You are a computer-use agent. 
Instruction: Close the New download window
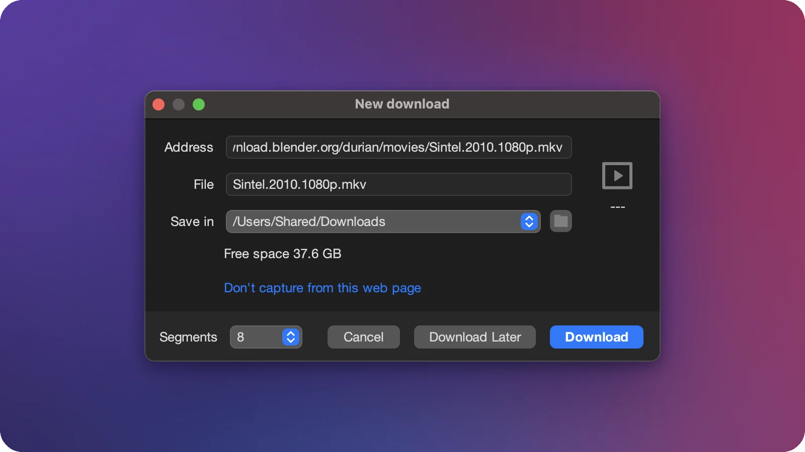pyautogui.click(x=158, y=104)
